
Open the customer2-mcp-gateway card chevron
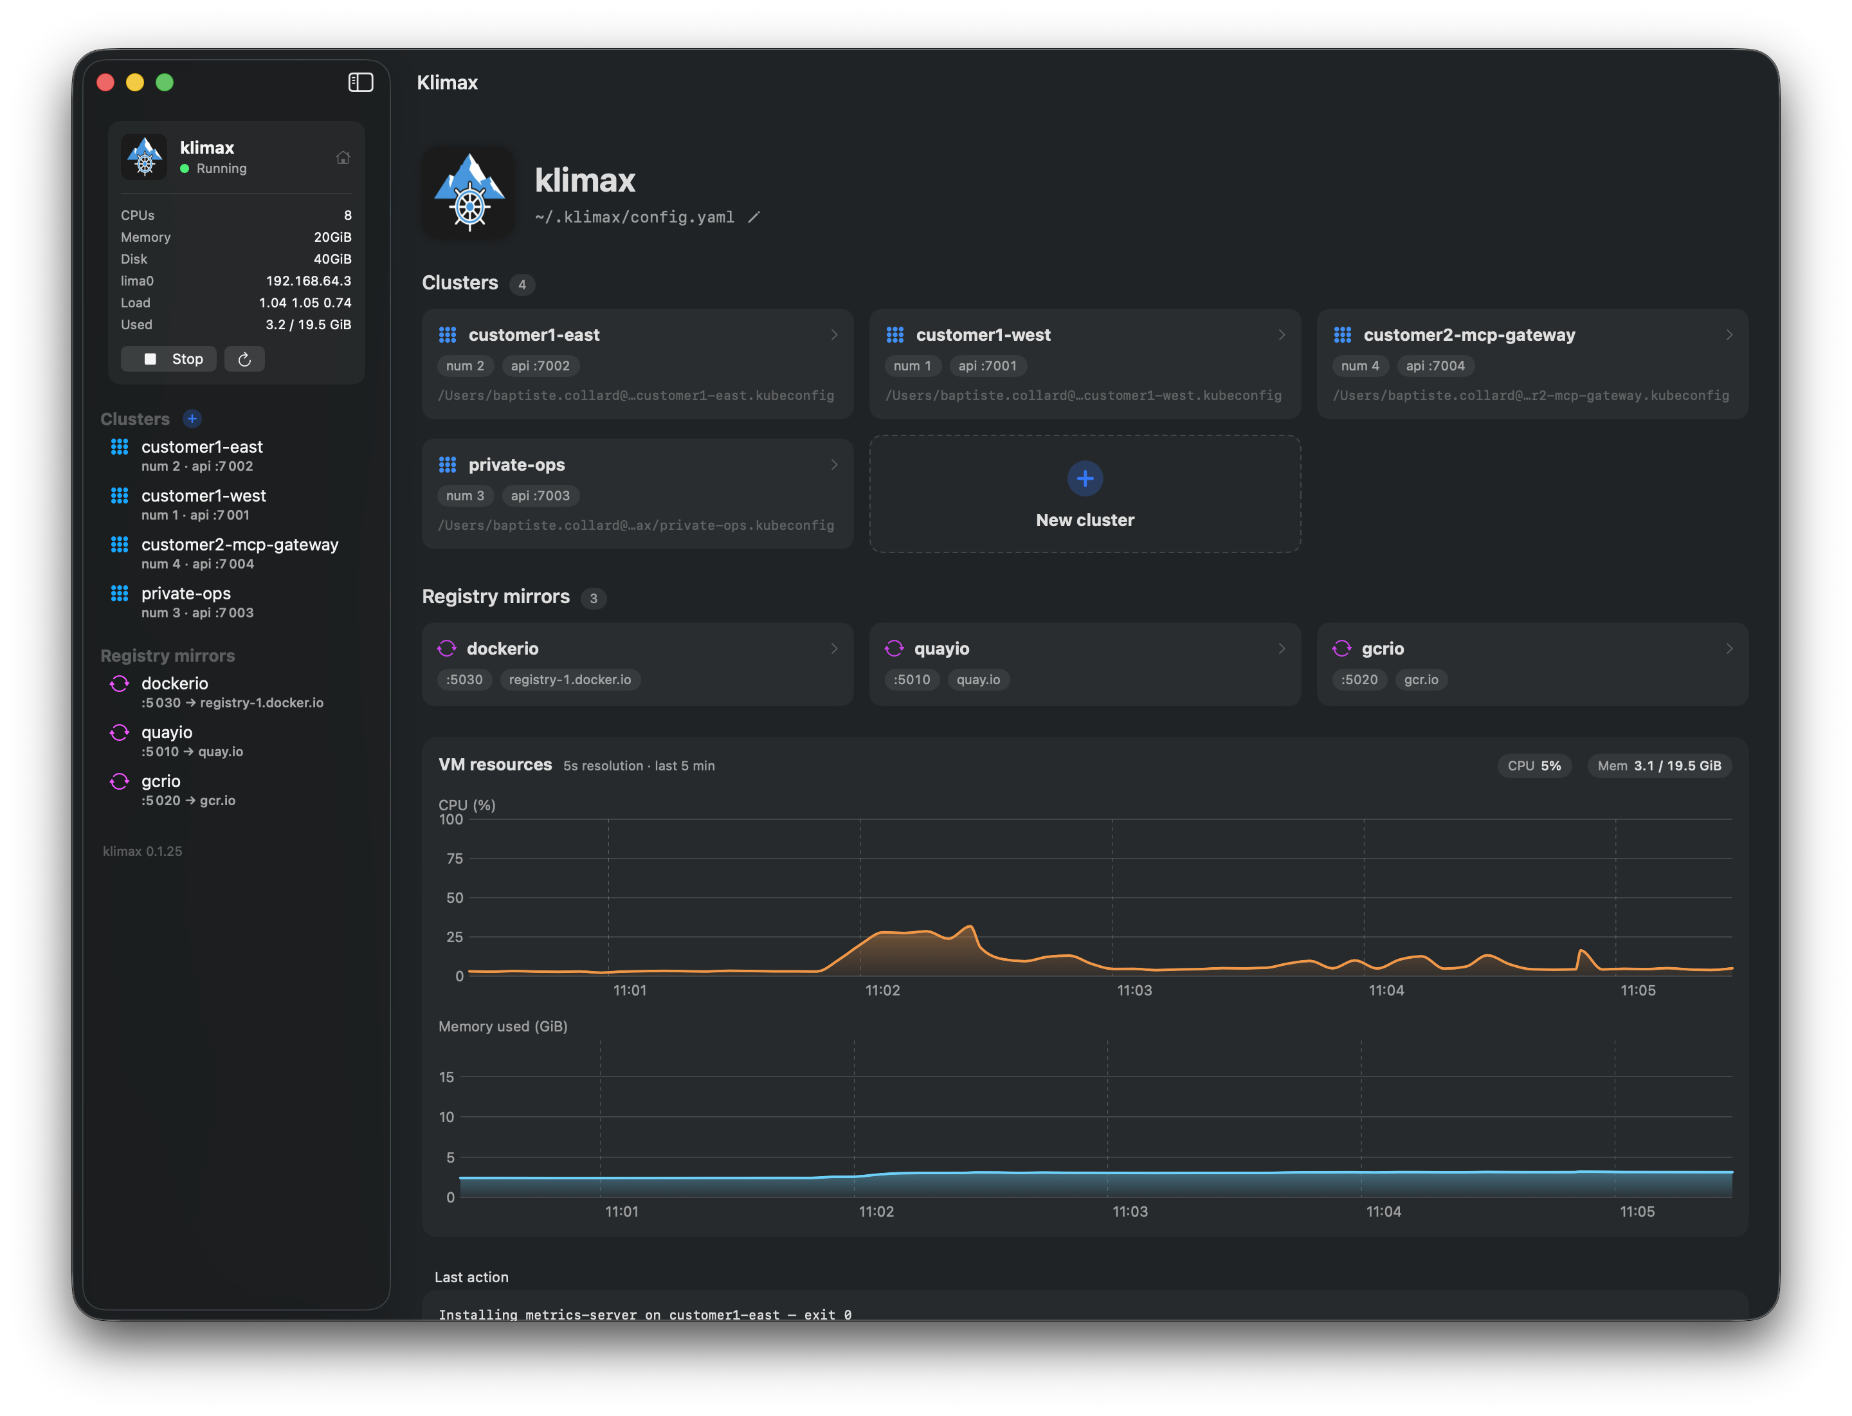pyautogui.click(x=1730, y=334)
